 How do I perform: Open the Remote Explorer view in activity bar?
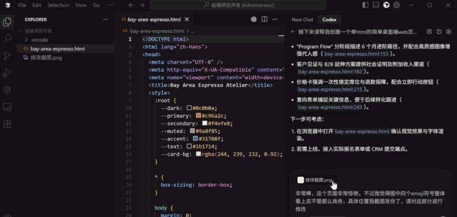pos(7,107)
